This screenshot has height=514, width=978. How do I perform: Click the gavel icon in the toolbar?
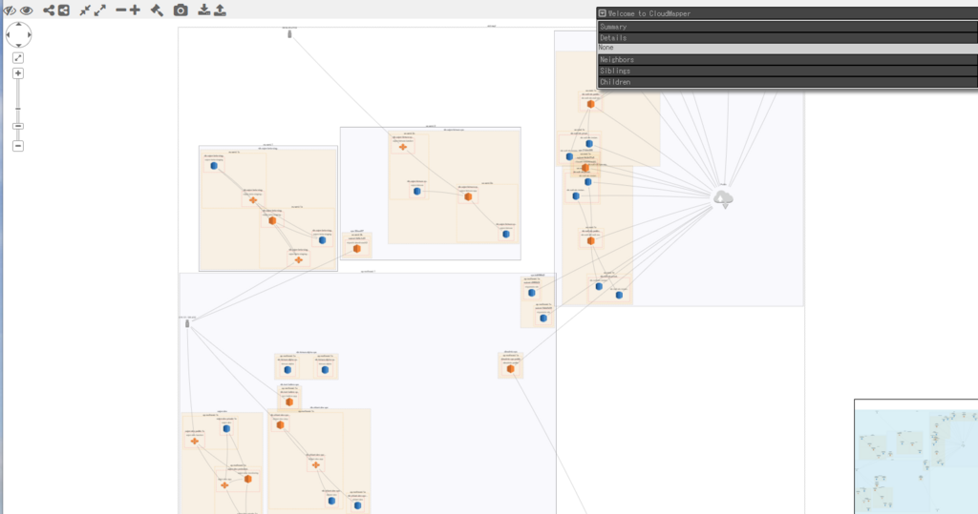tap(158, 10)
